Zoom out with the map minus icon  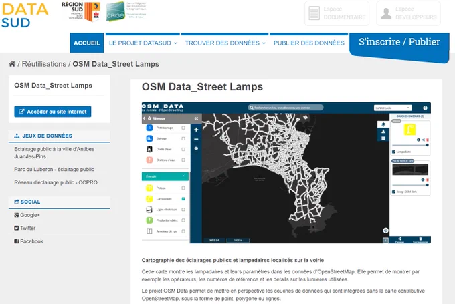pyautogui.click(x=196, y=139)
